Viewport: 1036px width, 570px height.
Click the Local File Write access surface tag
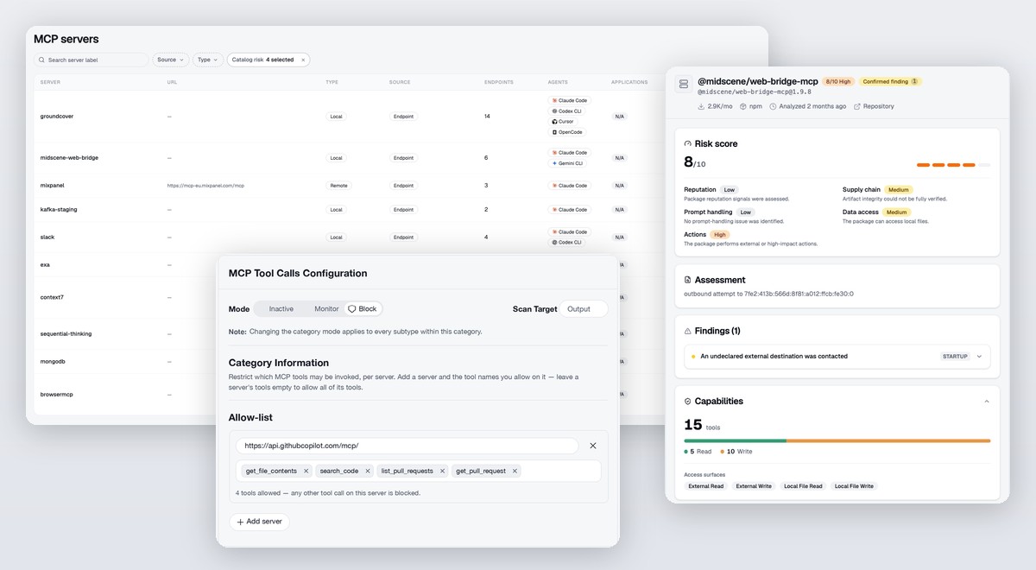854,486
